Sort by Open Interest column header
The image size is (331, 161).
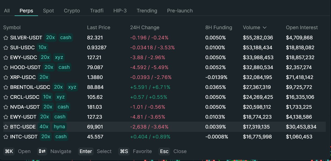pos(302,28)
